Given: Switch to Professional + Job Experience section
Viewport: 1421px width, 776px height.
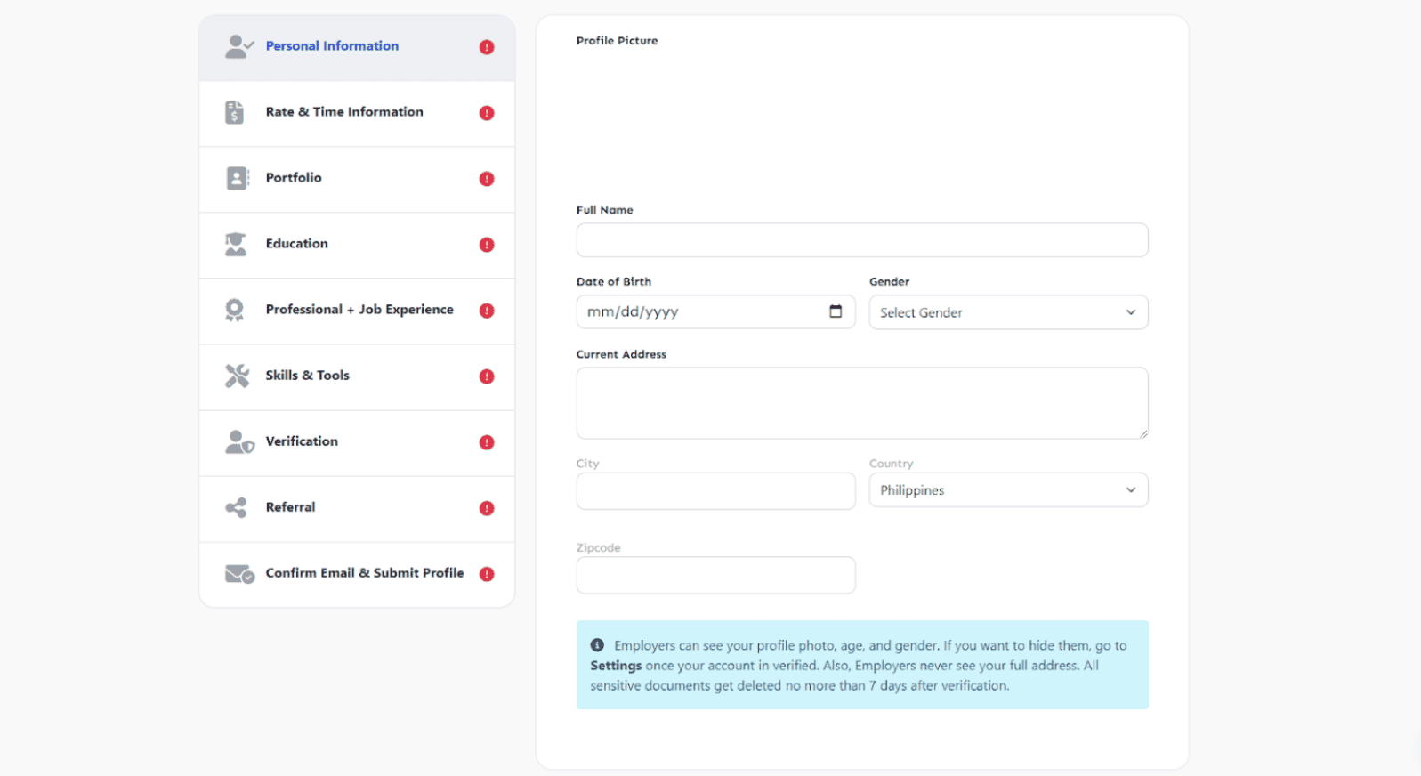Looking at the screenshot, I should pyautogui.click(x=359, y=310).
